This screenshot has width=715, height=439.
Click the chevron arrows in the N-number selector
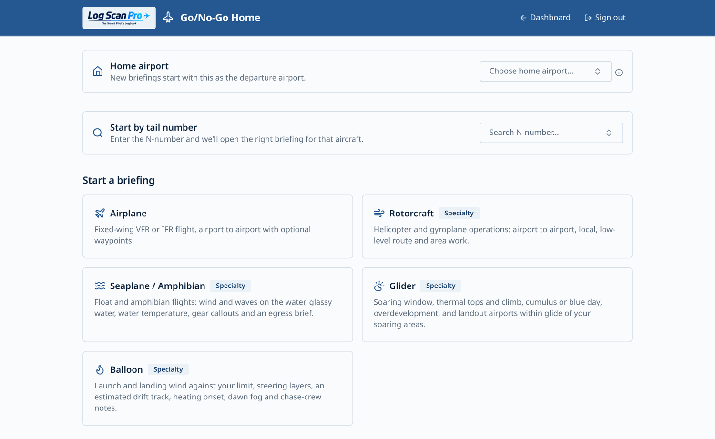[x=609, y=133]
